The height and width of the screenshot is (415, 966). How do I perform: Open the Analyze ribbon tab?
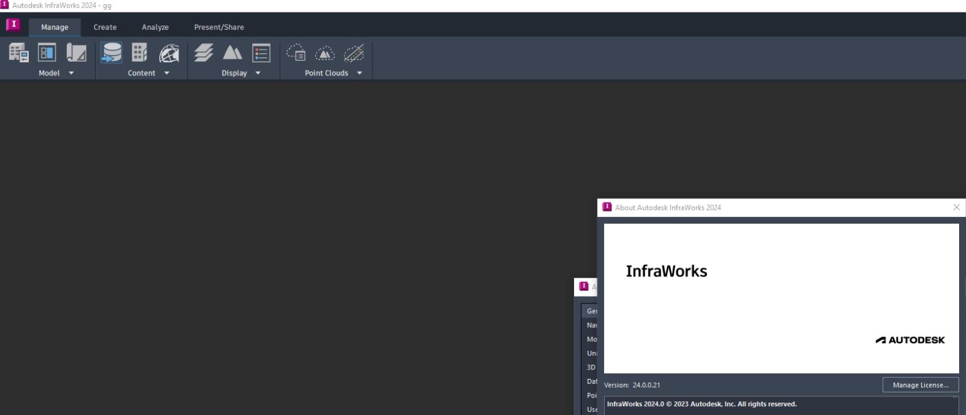coord(155,27)
